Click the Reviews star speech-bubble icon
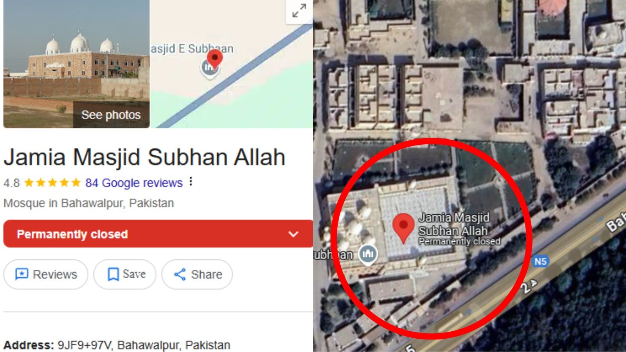Image resolution: width=626 pixels, height=352 pixels. pyautogui.click(x=22, y=274)
